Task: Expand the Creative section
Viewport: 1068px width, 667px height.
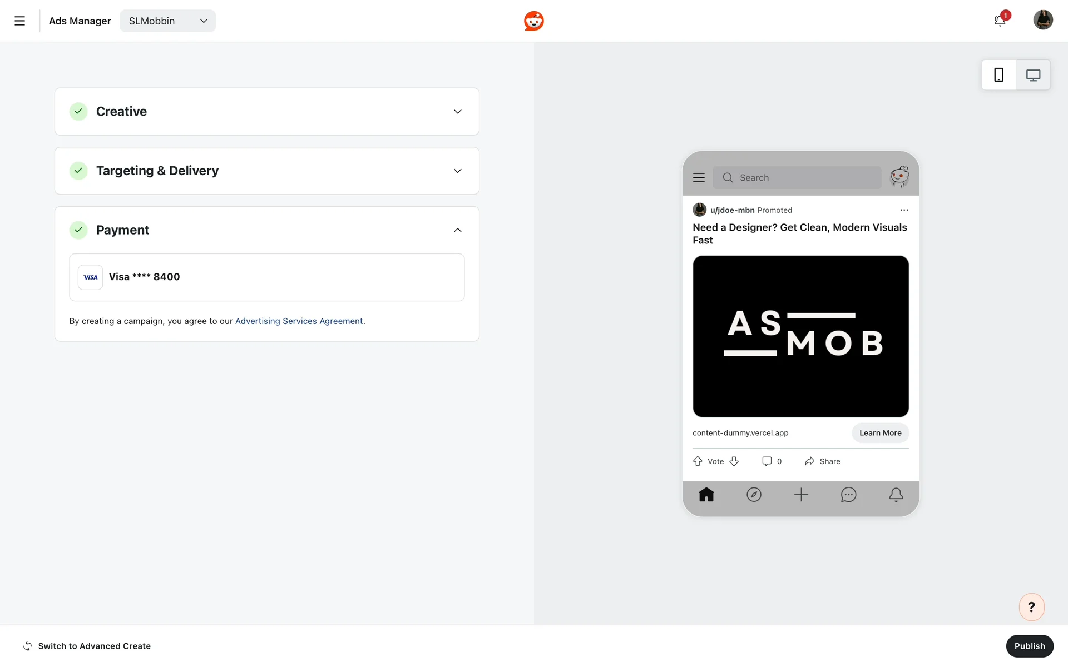Action: coord(457,112)
